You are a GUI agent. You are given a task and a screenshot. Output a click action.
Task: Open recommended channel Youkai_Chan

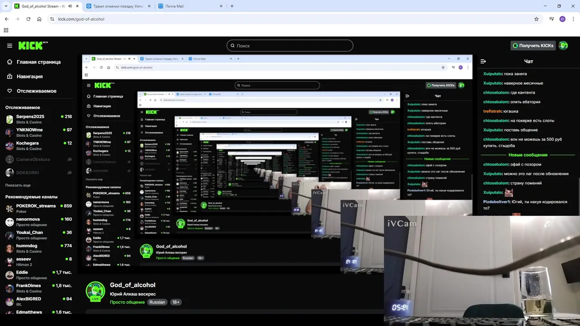[x=39, y=235]
